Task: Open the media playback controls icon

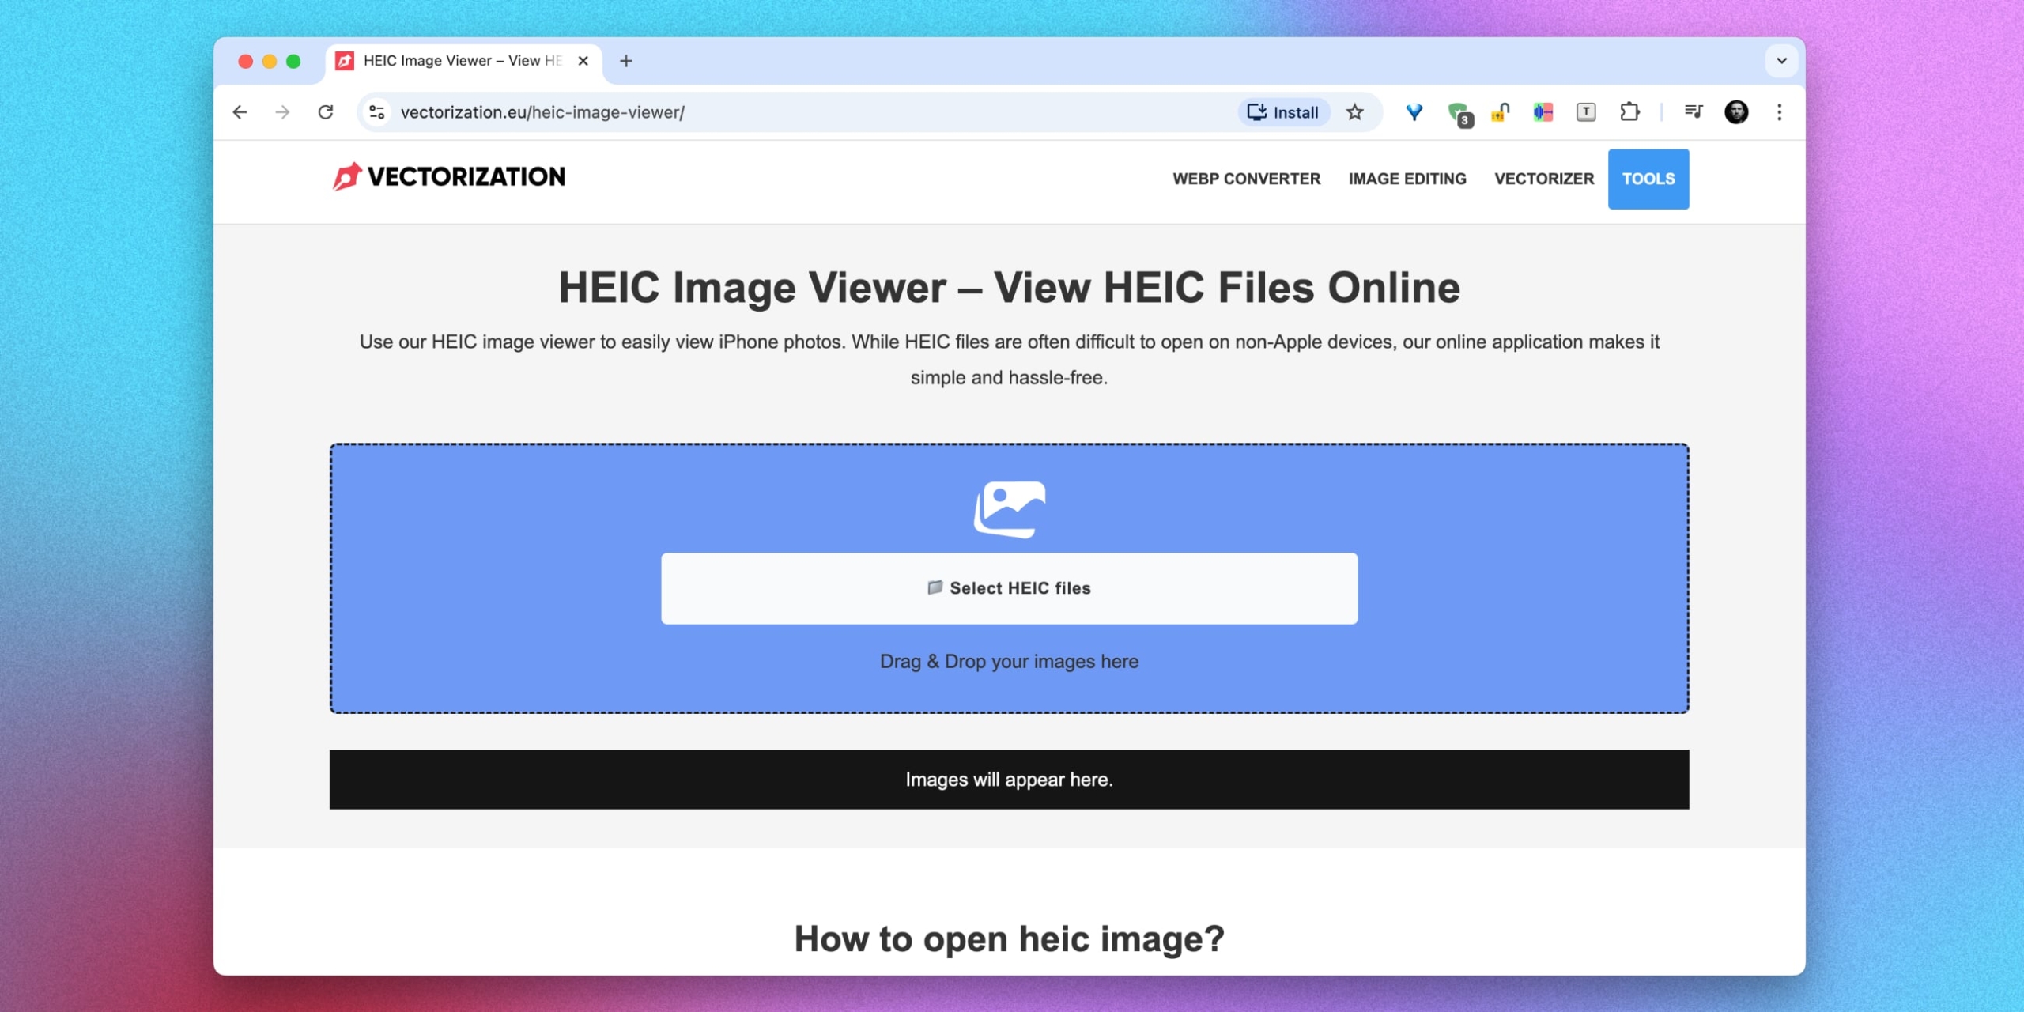Action: pyautogui.click(x=1693, y=112)
